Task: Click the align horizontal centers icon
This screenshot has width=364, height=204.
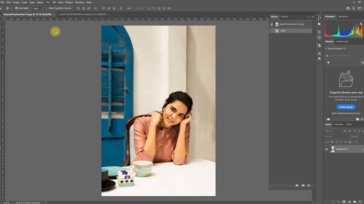Action: pos(84,8)
